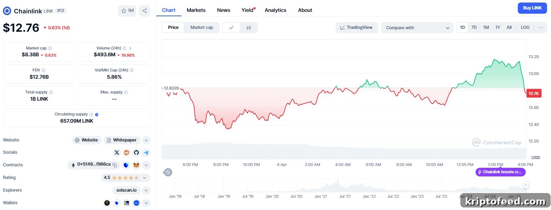Click the MetaMask fox icon

point(136,165)
